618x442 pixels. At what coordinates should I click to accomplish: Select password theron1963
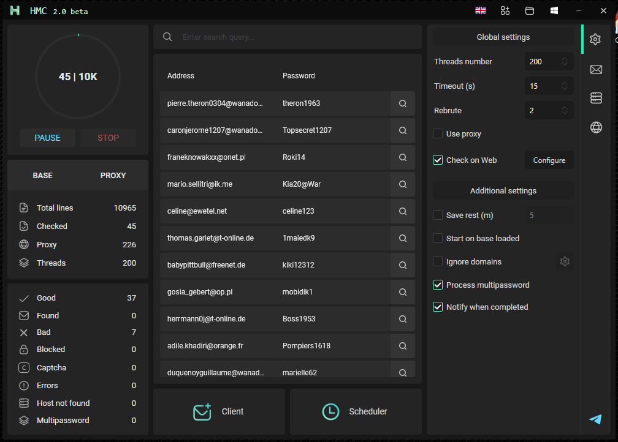[301, 103]
